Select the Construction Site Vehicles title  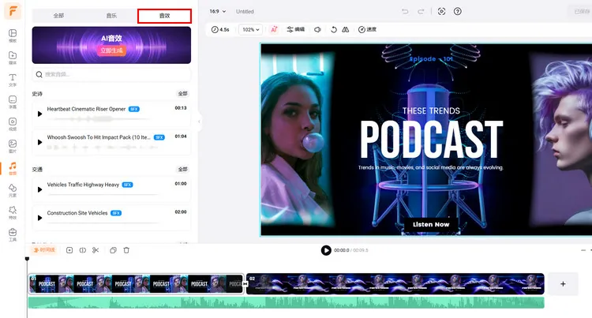(x=77, y=213)
